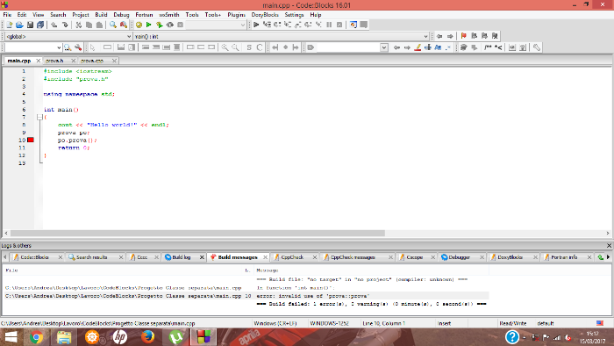Switch to the CppCheck messages tab

(x=353, y=257)
